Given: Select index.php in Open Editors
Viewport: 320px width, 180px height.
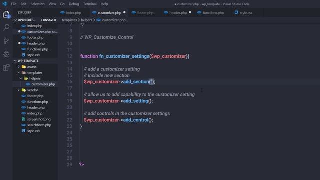Looking at the screenshot, I should tap(35, 26).
